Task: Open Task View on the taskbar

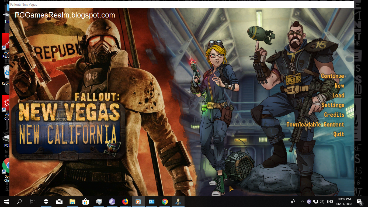Action: point(32,202)
